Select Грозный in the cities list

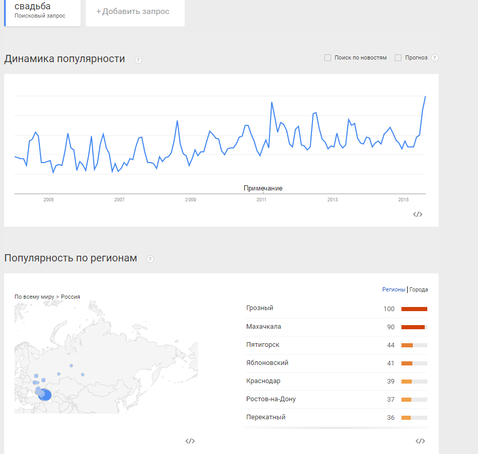(x=260, y=308)
